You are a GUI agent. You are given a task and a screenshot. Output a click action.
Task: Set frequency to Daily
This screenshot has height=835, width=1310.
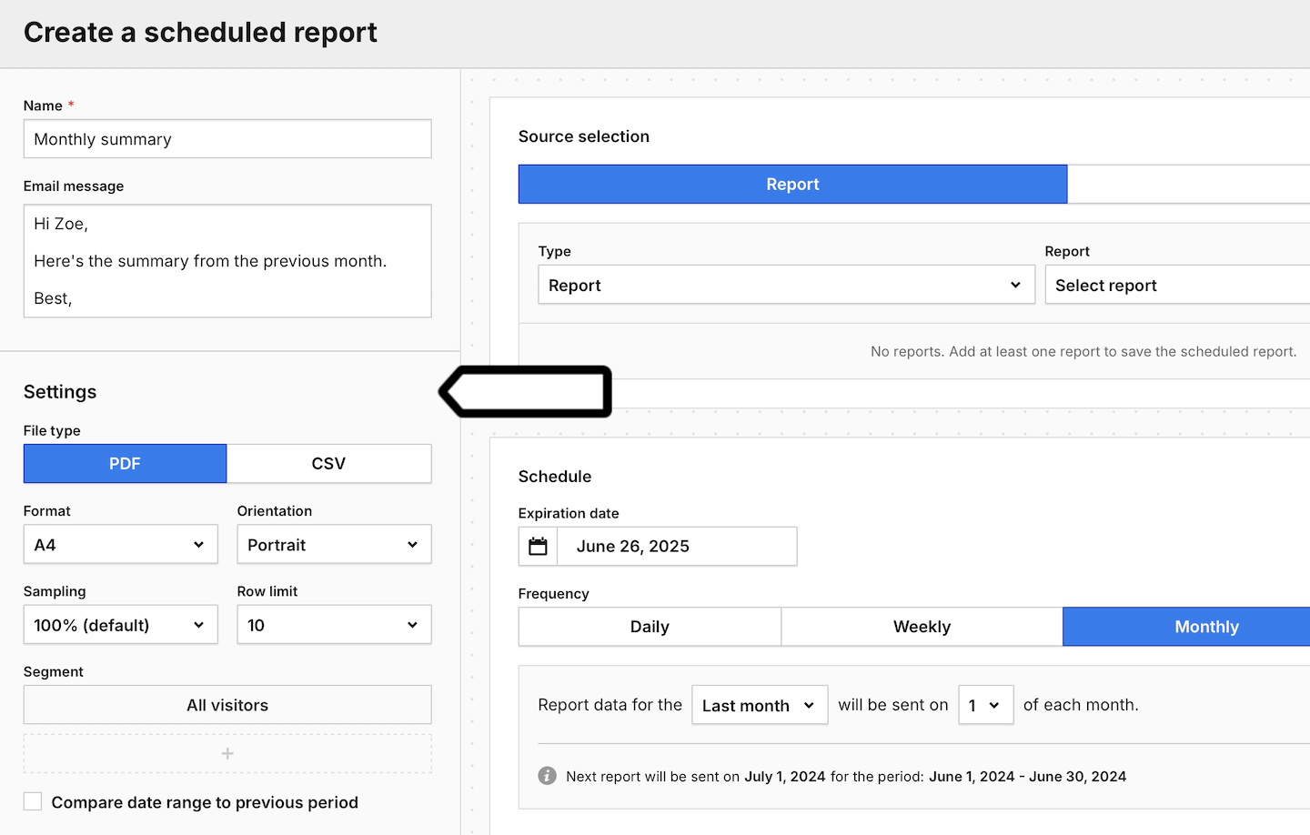650,627
